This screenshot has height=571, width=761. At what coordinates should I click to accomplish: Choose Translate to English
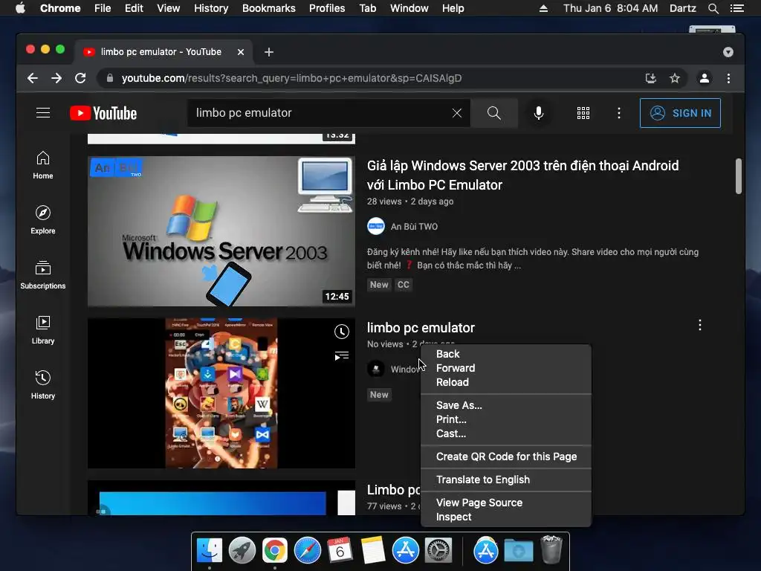tap(506, 480)
